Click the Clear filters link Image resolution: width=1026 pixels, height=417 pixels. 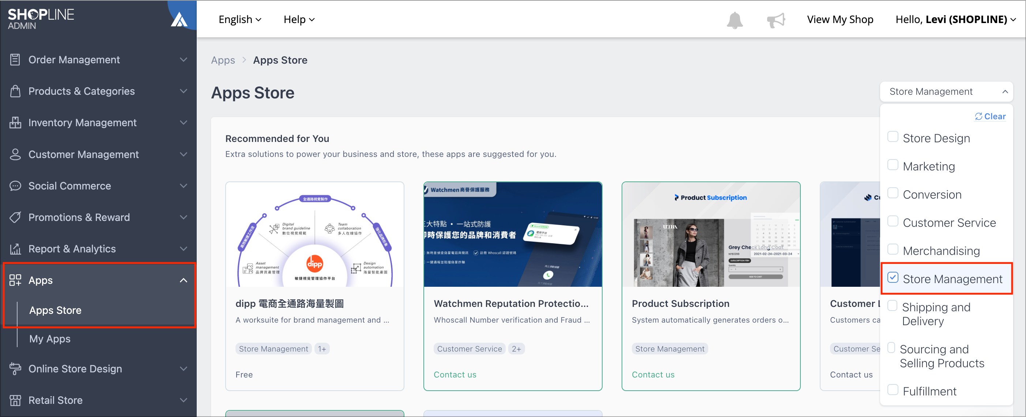990,116
